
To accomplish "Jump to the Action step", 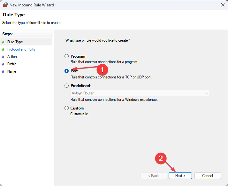I will coord(12,57).
